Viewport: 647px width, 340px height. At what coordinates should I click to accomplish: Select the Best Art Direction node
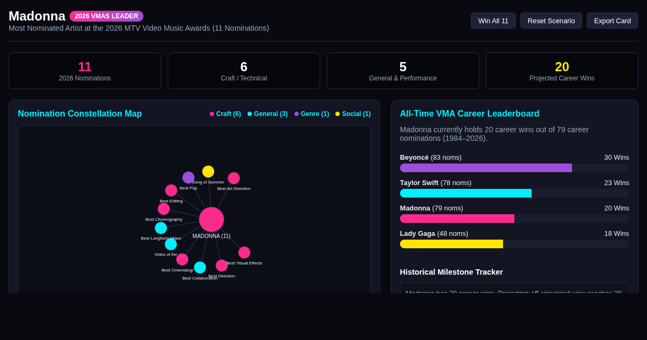[233, 178]
